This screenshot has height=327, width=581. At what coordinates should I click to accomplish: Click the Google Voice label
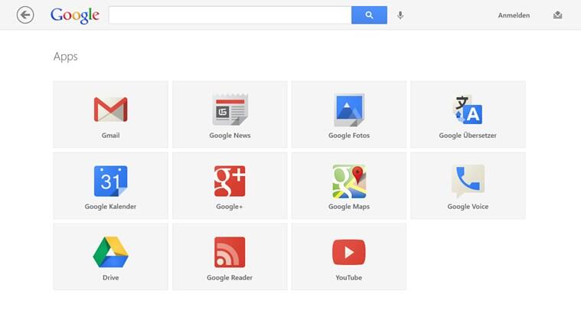468,207
